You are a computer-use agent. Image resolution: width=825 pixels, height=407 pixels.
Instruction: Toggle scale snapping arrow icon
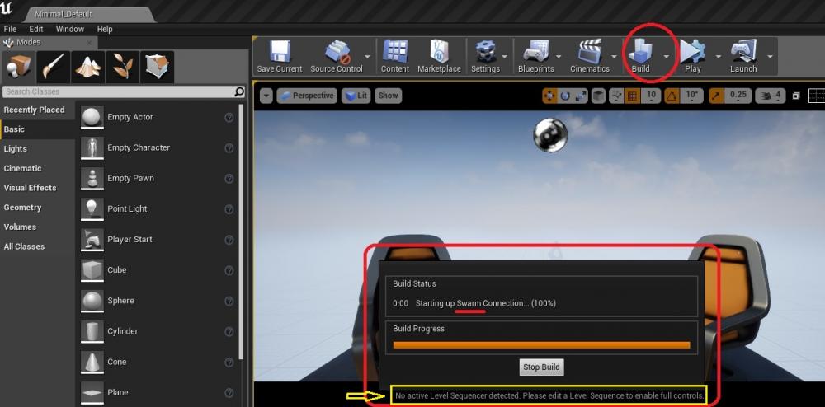point(716,96)
